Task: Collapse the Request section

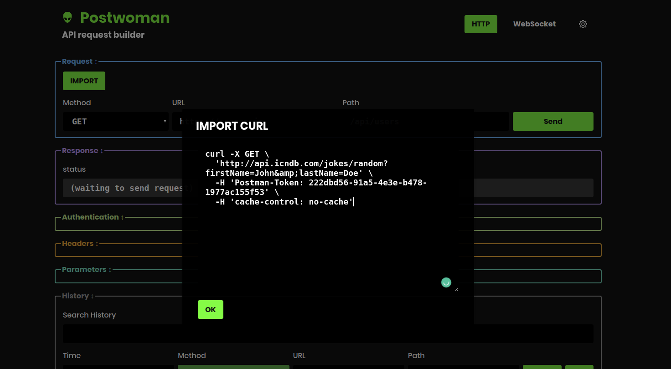Action: (x=80, y=61)
